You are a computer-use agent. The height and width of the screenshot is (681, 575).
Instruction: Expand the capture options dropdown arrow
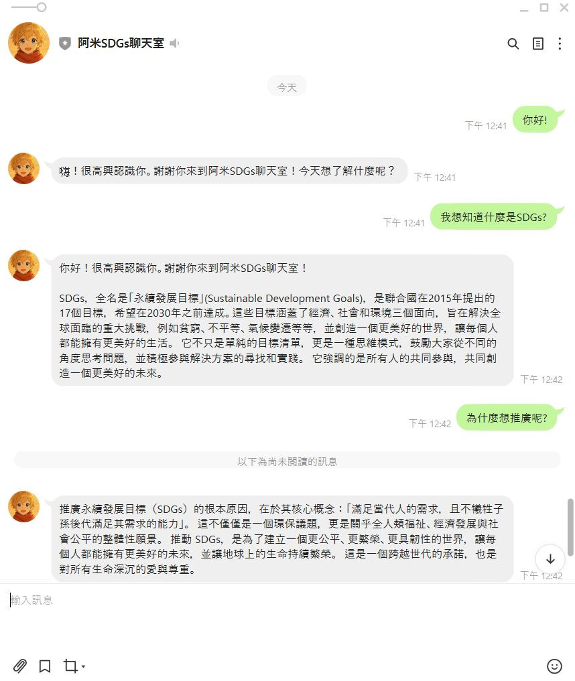click(x=83, y=666)
